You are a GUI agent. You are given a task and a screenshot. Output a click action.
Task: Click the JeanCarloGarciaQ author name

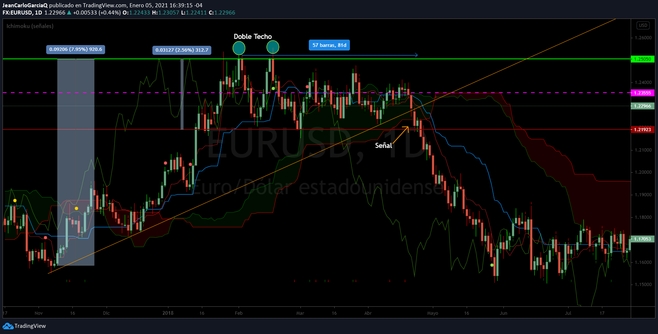point(25,5)
